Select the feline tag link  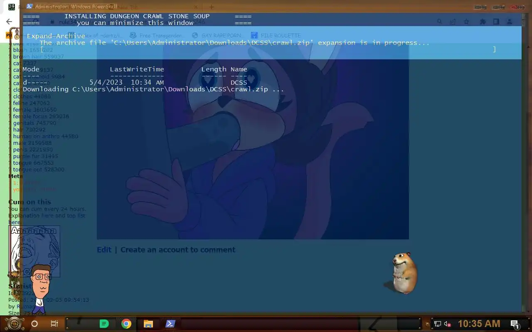pyautogui.click(x=20, y=103)
